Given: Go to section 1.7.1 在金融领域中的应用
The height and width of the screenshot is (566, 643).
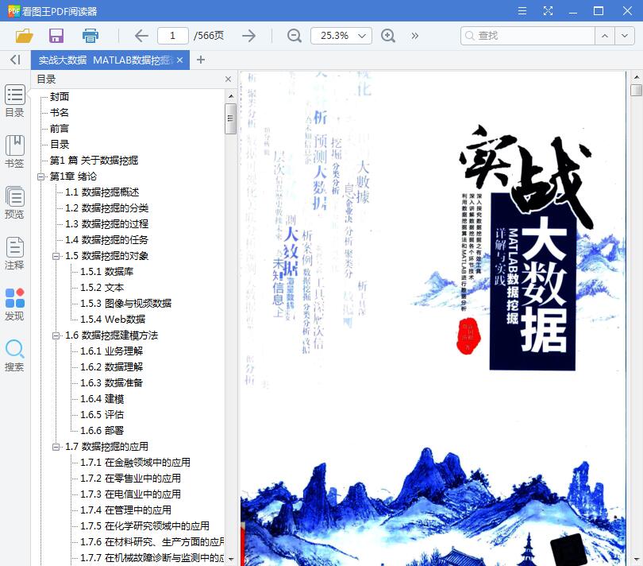Looking at the screenshot, I should pyautogui.click(x=135, y=463).
